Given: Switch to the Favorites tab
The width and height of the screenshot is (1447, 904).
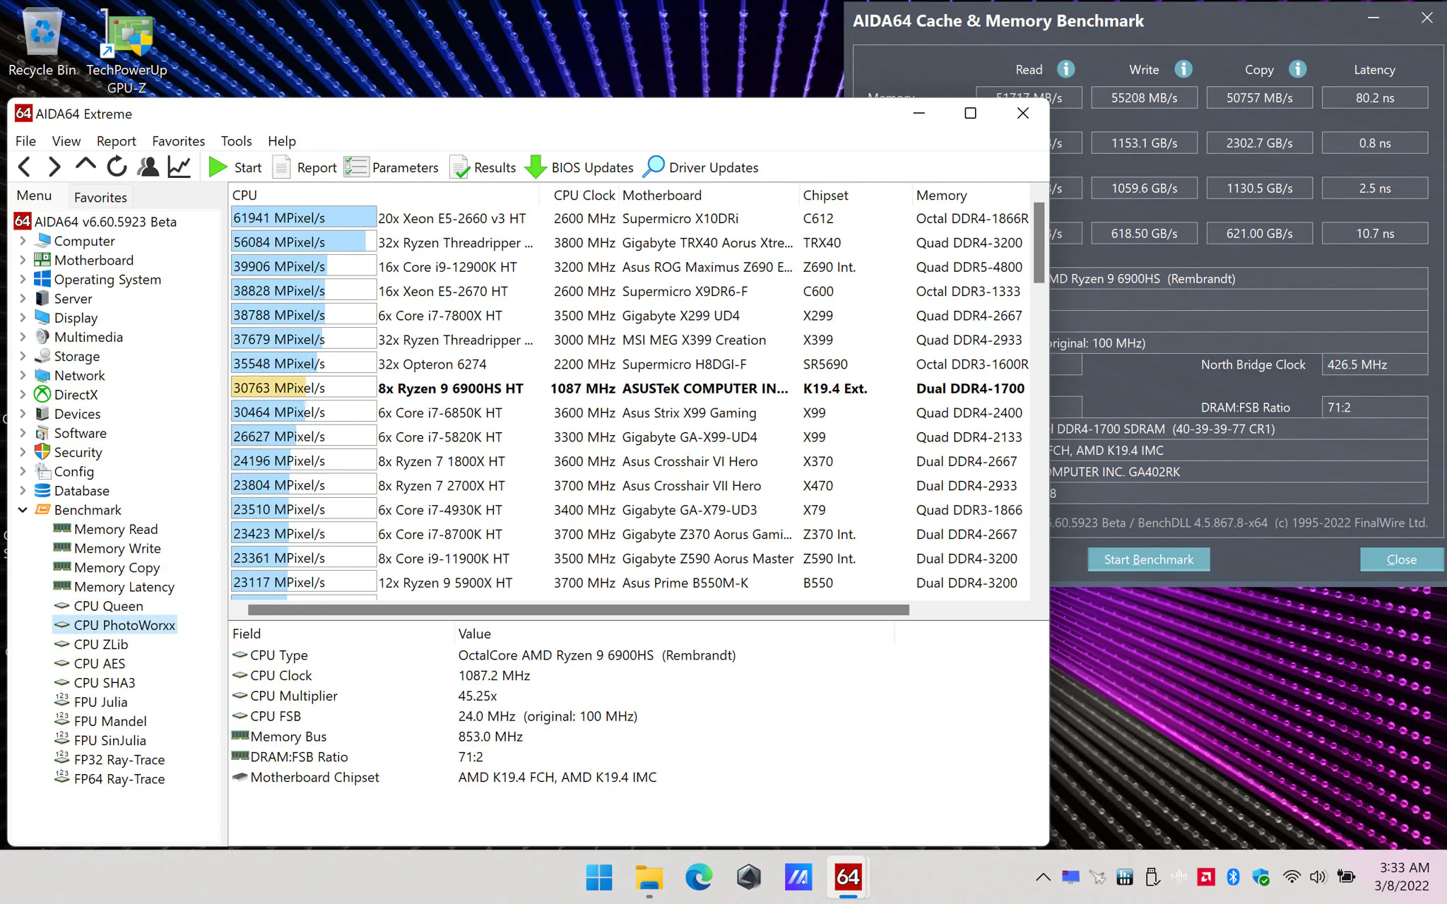Looking at the screenshot, I should point(100,197).
